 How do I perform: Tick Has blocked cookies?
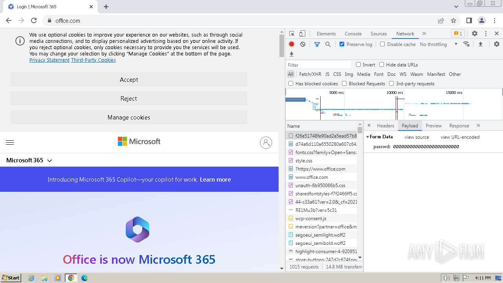click(x=291, y=83)
